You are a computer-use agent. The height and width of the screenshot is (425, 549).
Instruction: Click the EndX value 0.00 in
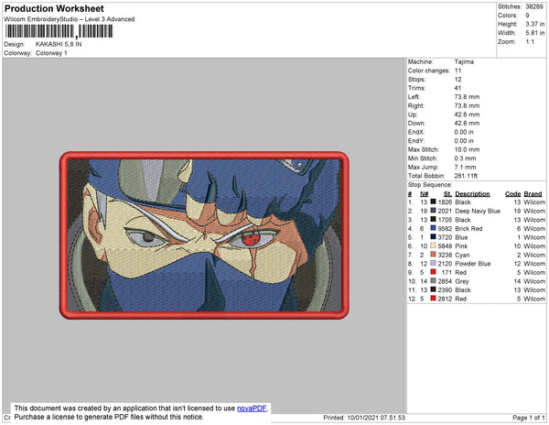pyautogui.click(x=464, y=132)
